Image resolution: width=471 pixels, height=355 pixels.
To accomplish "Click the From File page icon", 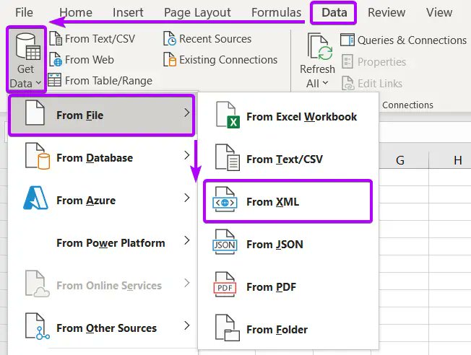I will (35, 113).
